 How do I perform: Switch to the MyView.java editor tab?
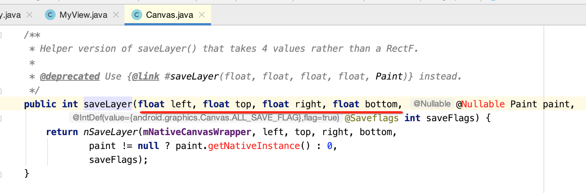click(x=83, y=15)
